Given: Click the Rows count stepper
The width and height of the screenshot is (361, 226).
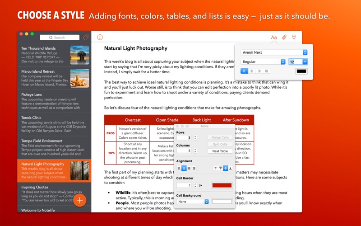Looking at the screenshot, I should click(195, 137).
